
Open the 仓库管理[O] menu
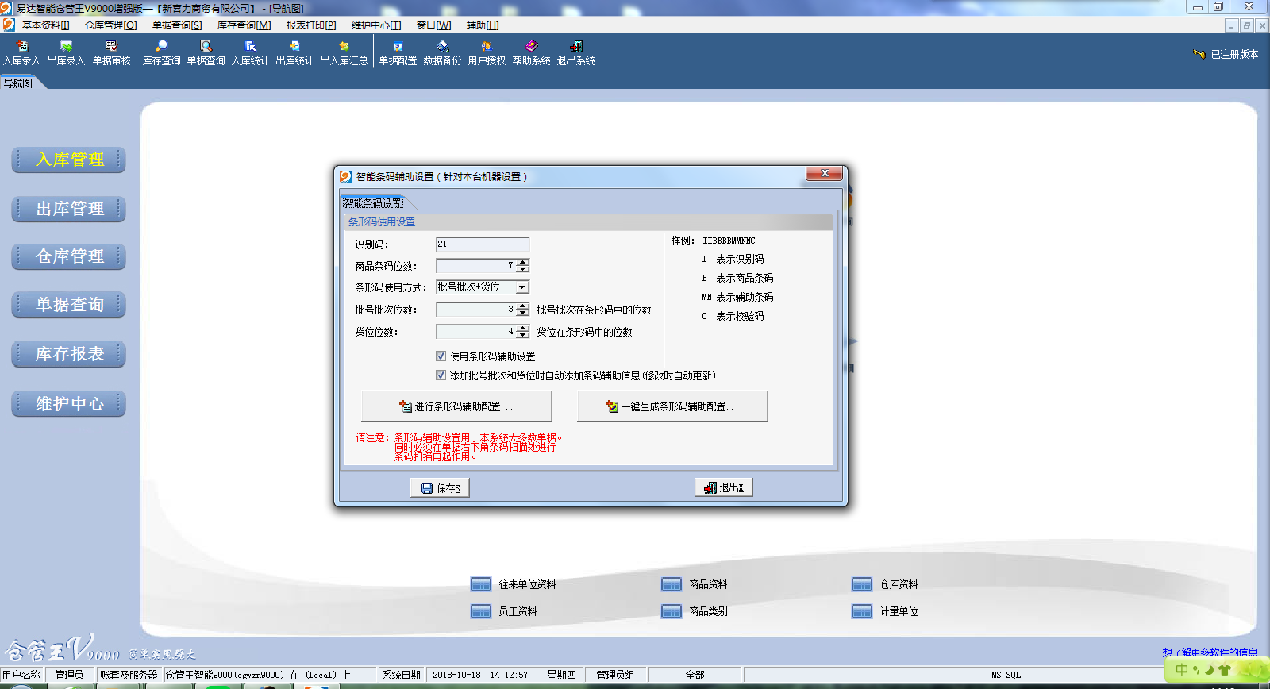[110, 25]
